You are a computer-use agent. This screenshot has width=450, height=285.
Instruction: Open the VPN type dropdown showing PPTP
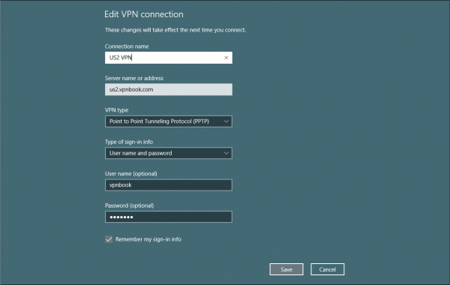coord(169,121)
